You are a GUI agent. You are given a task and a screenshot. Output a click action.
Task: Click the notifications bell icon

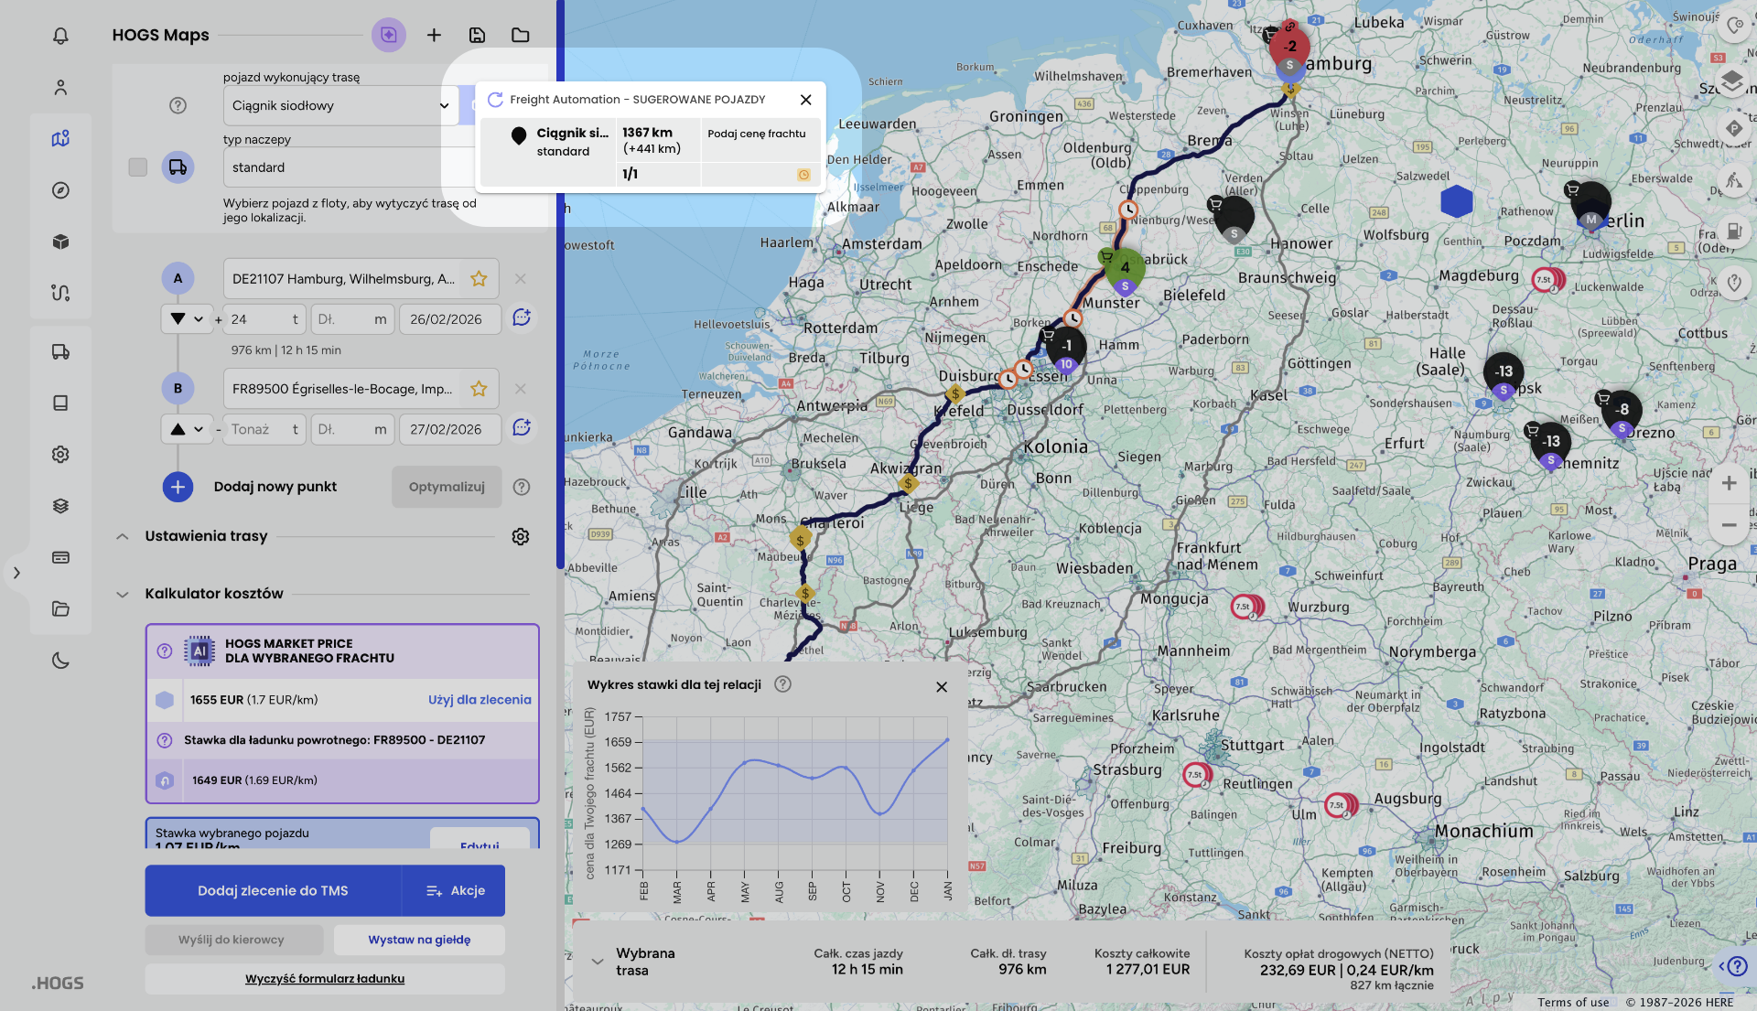[x=60, y=36]
